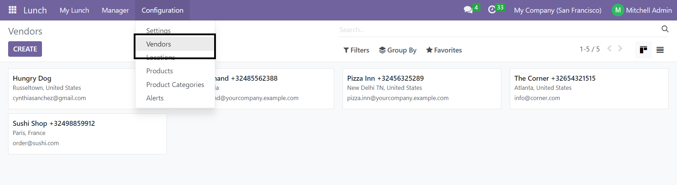Click the search magnifier icon

click(665, 29)
